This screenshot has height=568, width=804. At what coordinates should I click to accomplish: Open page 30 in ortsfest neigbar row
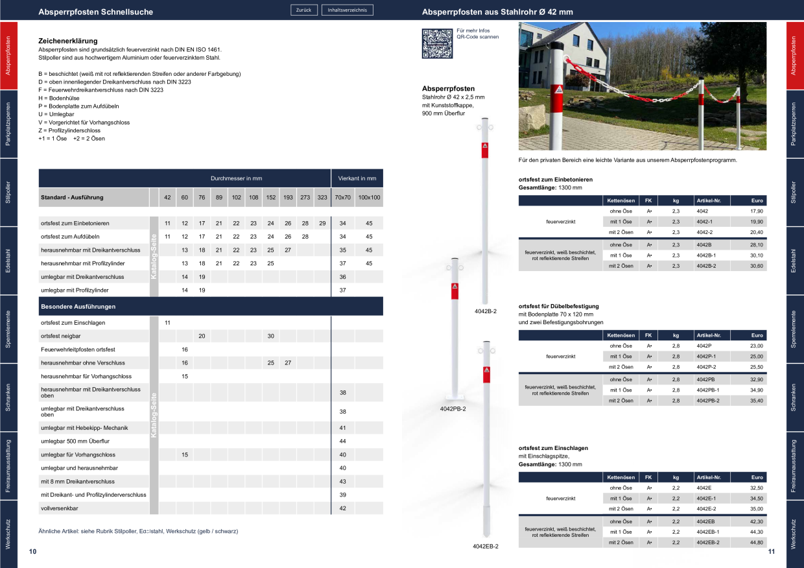(x=270, y=336)
